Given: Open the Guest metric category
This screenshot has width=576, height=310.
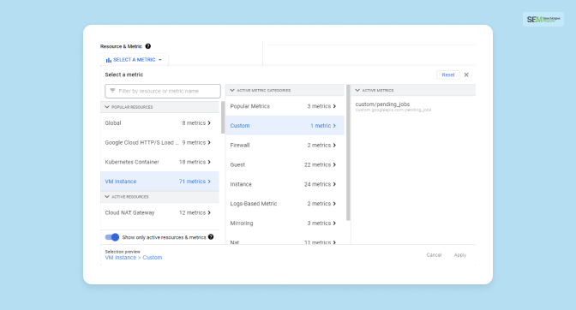Looking at the screenshot, I should (x=285, y=164).
